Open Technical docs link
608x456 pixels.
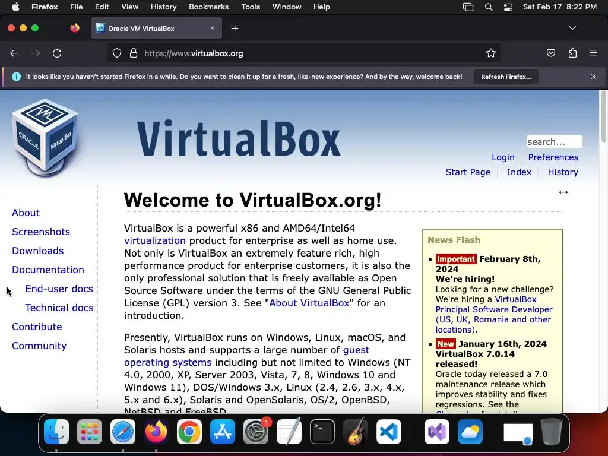[x=59, y=308]
